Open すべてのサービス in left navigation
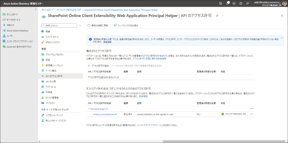 [13, 20]
